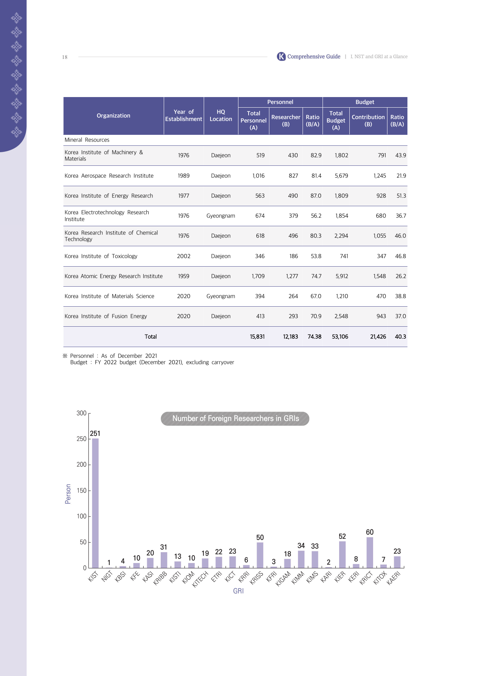This screenshot has width=481, height=676.
Task: Select Korea Institute of Materials Science name
Action: pos(109,296)
